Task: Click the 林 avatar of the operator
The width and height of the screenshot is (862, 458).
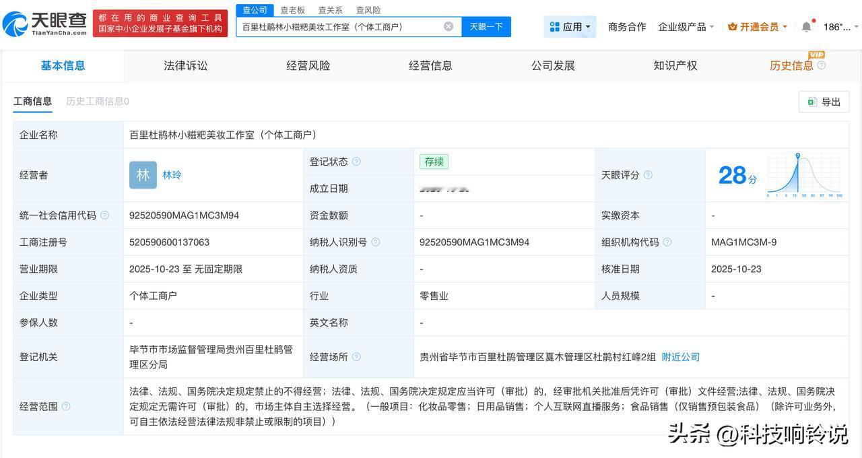Action: [x=143, y=175]
